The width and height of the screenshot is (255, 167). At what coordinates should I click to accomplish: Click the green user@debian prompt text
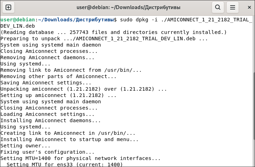17,20
